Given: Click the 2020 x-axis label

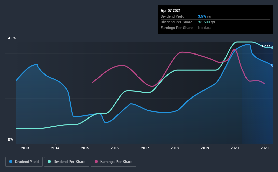Looking at the screenshot, I should (235, 148).
